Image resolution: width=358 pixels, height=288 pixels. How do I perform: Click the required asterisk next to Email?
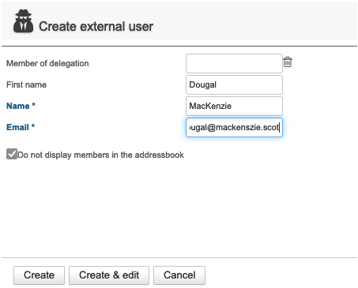33,126
